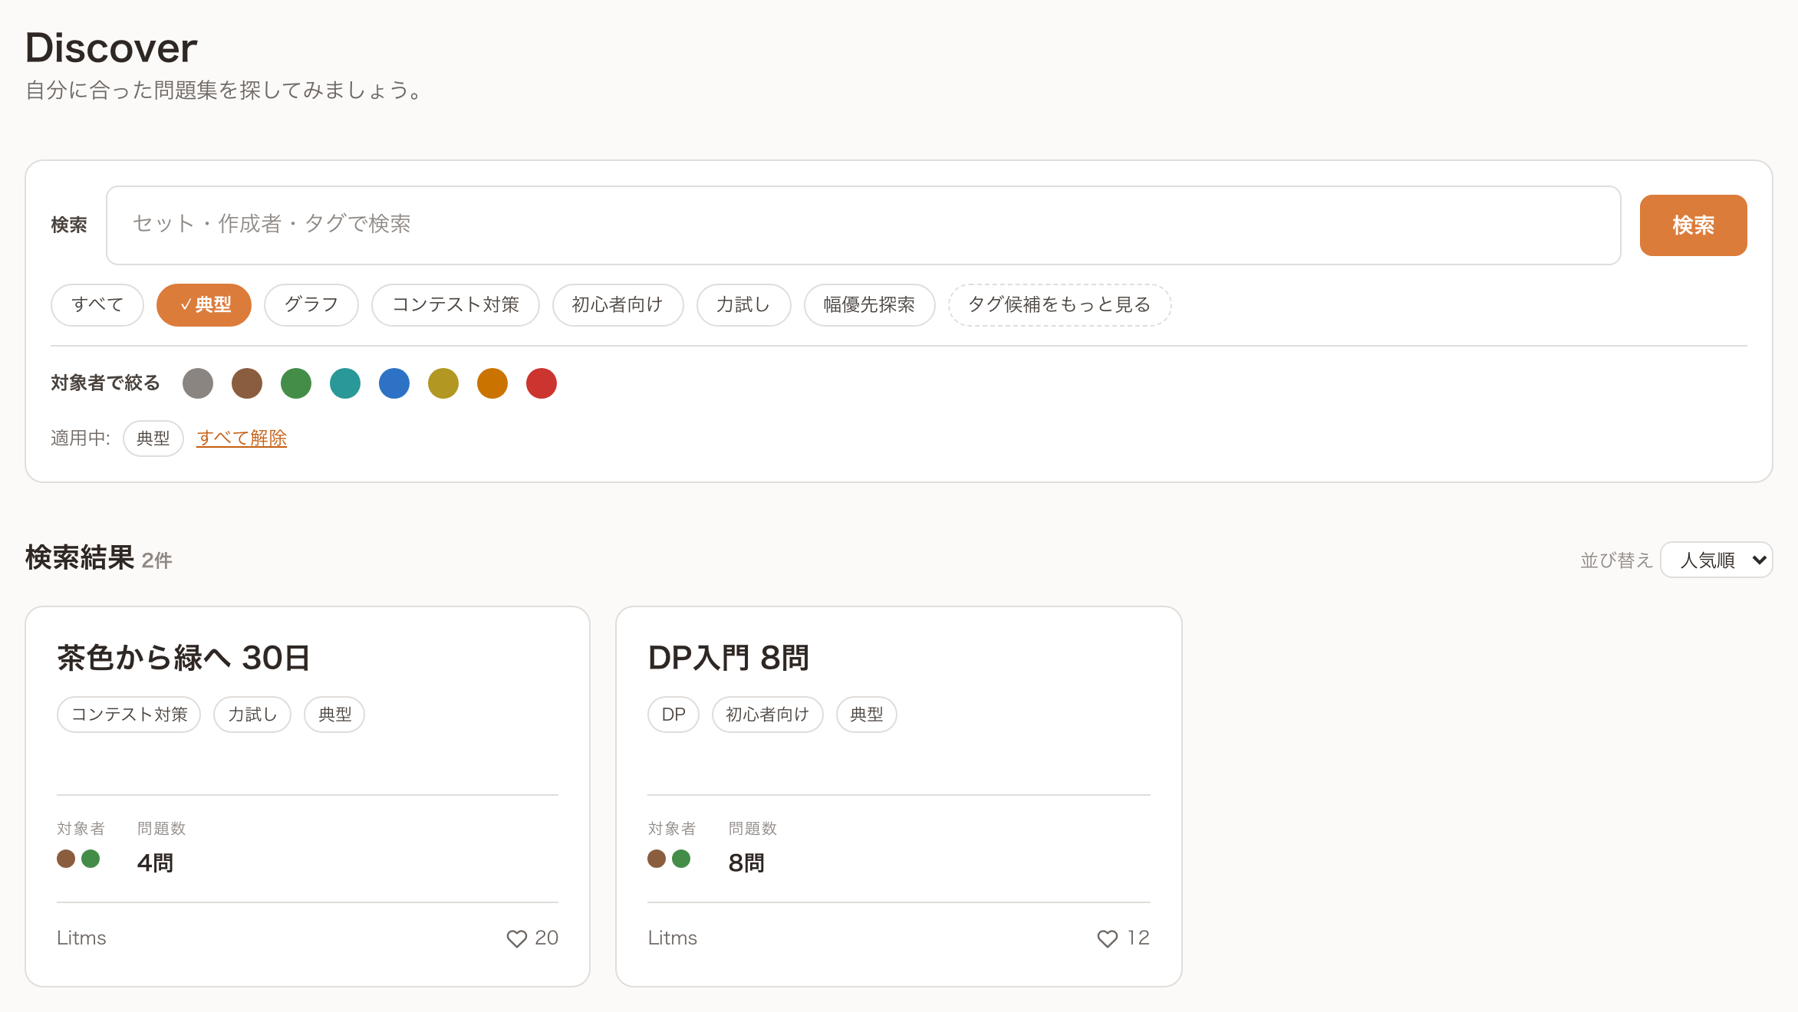The image size is (1798, 1012).
Task: Toggle the 初心者向け tag filter
Action: click(618, 305)
